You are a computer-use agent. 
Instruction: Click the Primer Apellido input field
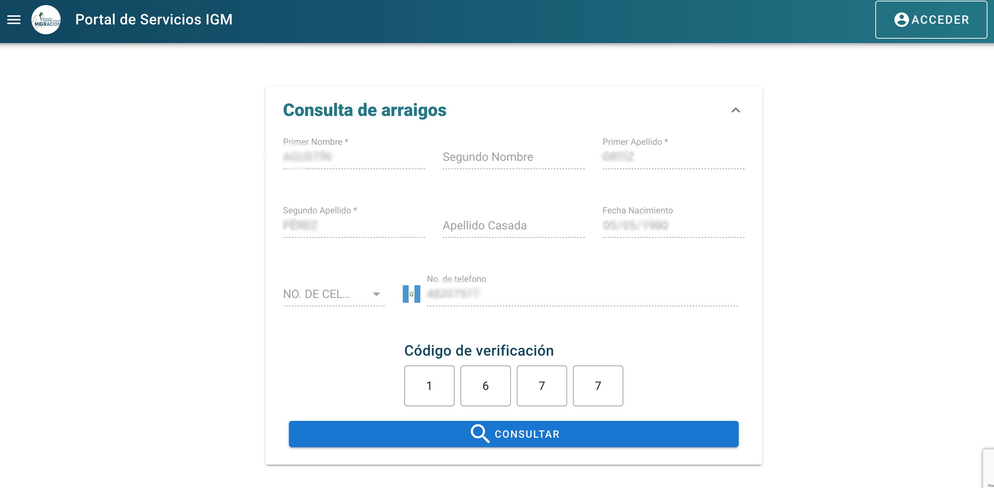pos(673,157)
